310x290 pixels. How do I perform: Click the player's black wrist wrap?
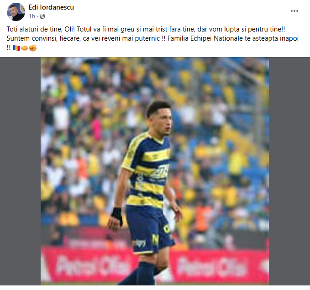(117, 215)
